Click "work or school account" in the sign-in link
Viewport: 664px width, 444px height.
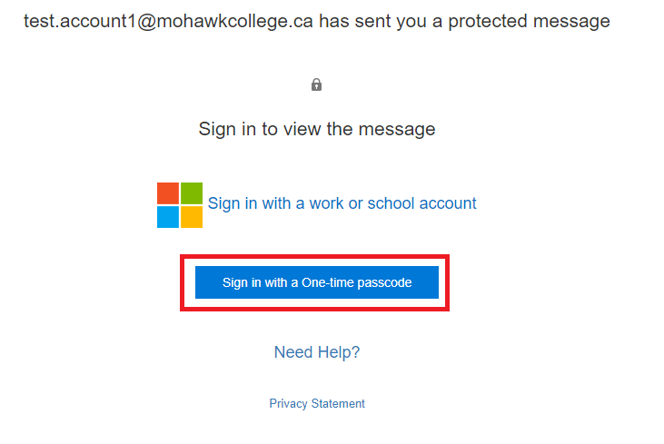[x=392, y=203]
